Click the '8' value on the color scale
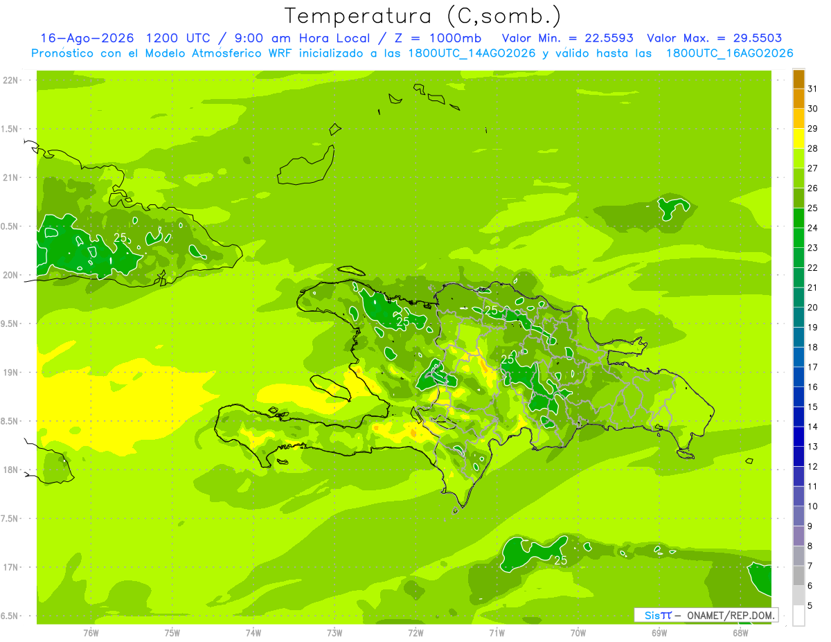831x642 pixels. pyautogui.click(x=811, y=546)
